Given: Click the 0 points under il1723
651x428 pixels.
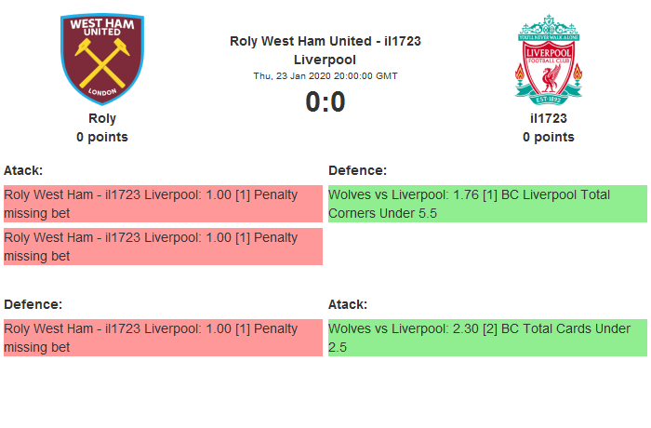Looking at the screenshot, I should click(549, 137).
